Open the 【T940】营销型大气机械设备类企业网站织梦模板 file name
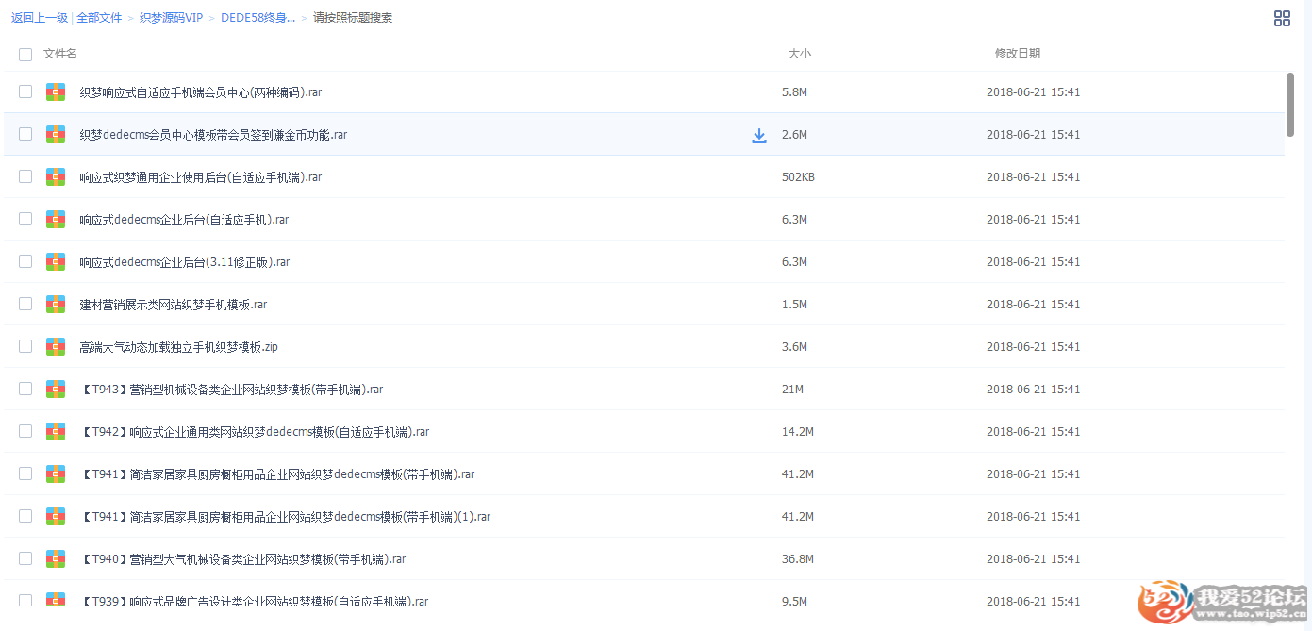The width and height of the screenshot is (1312, 631). pos(242,559)
